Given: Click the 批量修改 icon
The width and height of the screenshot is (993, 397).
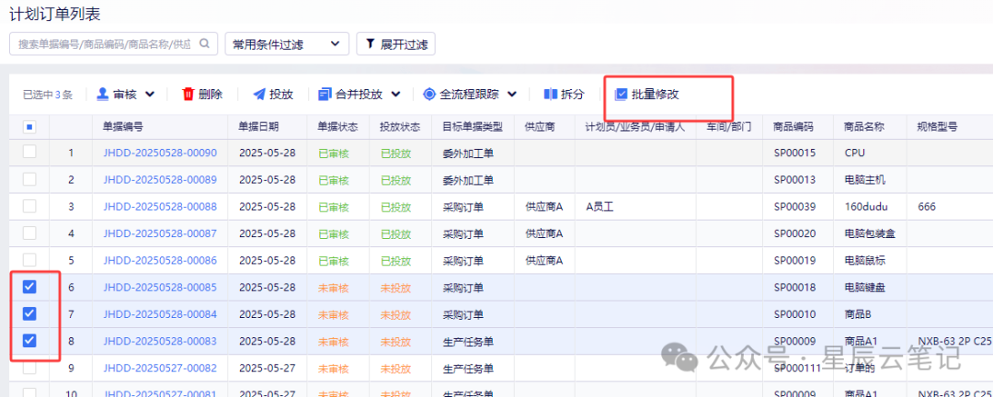Looking at the screenshot, I should tap(622, 95).
